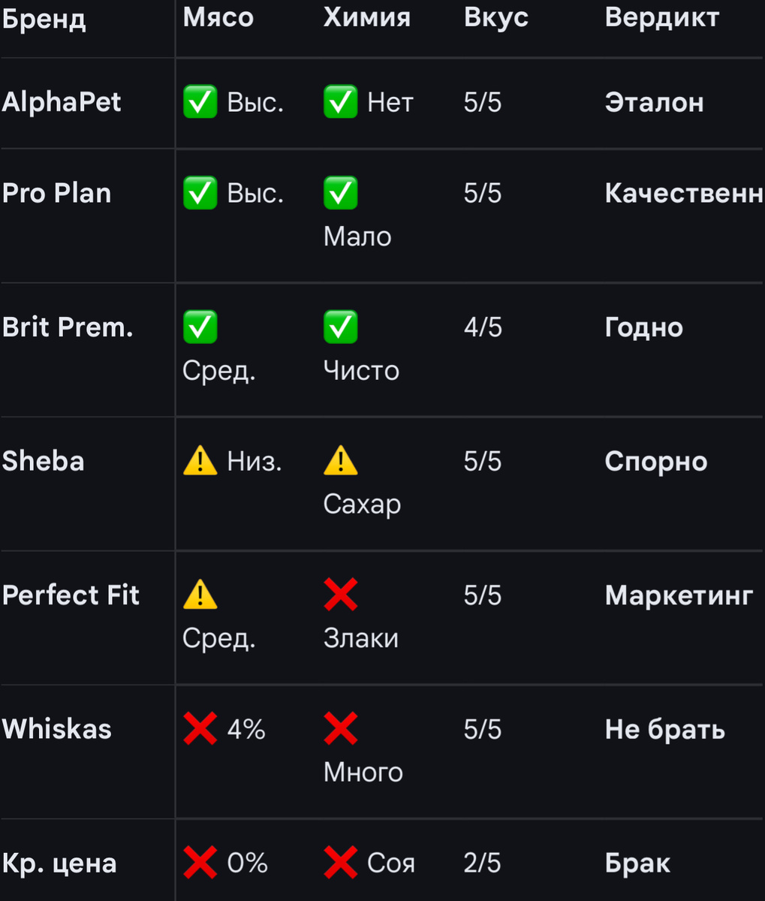Click the red cross next to 0%
Viewport: 765px width, 901px height.
[x=200, y=863]
